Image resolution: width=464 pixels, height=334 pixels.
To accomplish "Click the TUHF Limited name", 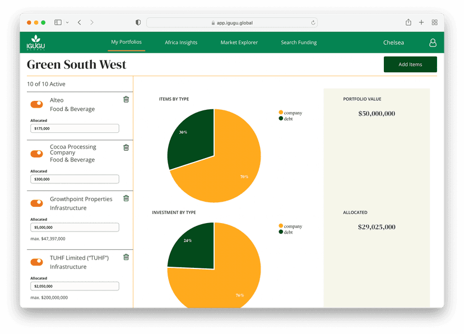I will click(x=80, y=258).
